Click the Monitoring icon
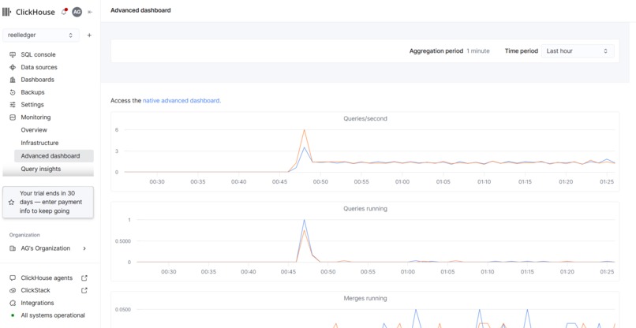The image size is (636, 328). [13, 117]
